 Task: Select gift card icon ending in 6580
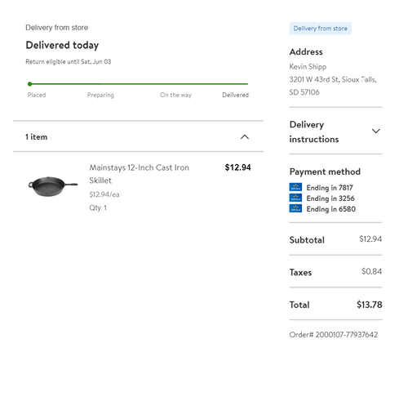tap(295, 208)
